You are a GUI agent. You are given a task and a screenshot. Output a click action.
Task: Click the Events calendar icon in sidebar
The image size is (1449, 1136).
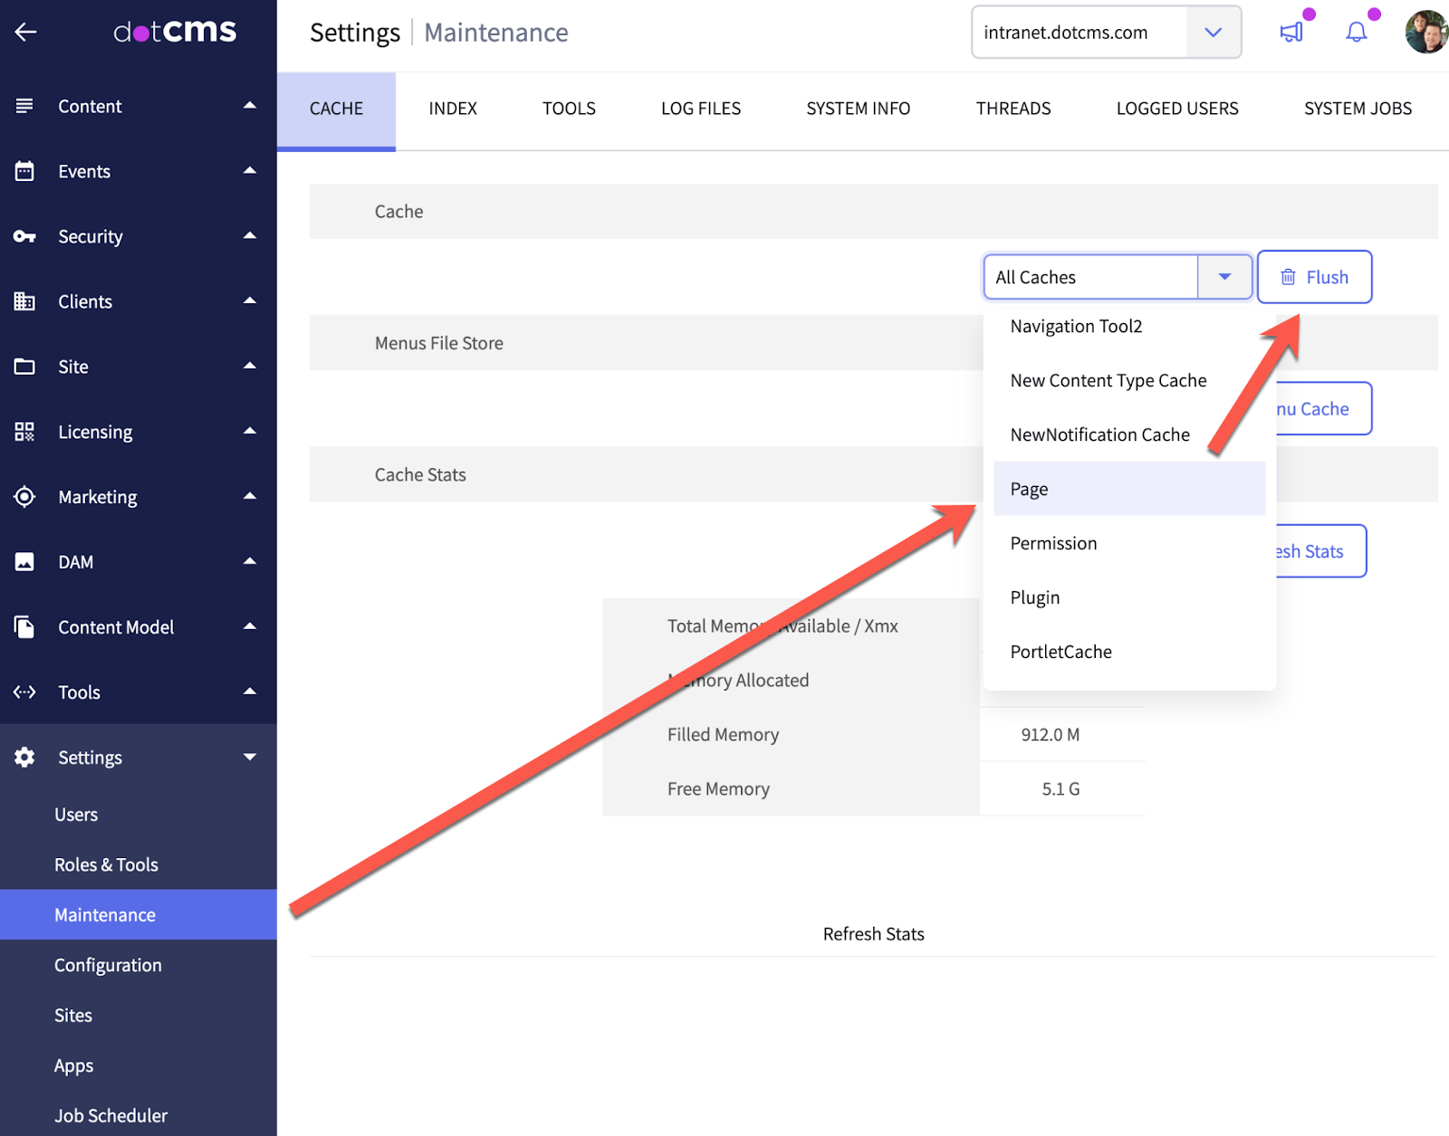24,171
